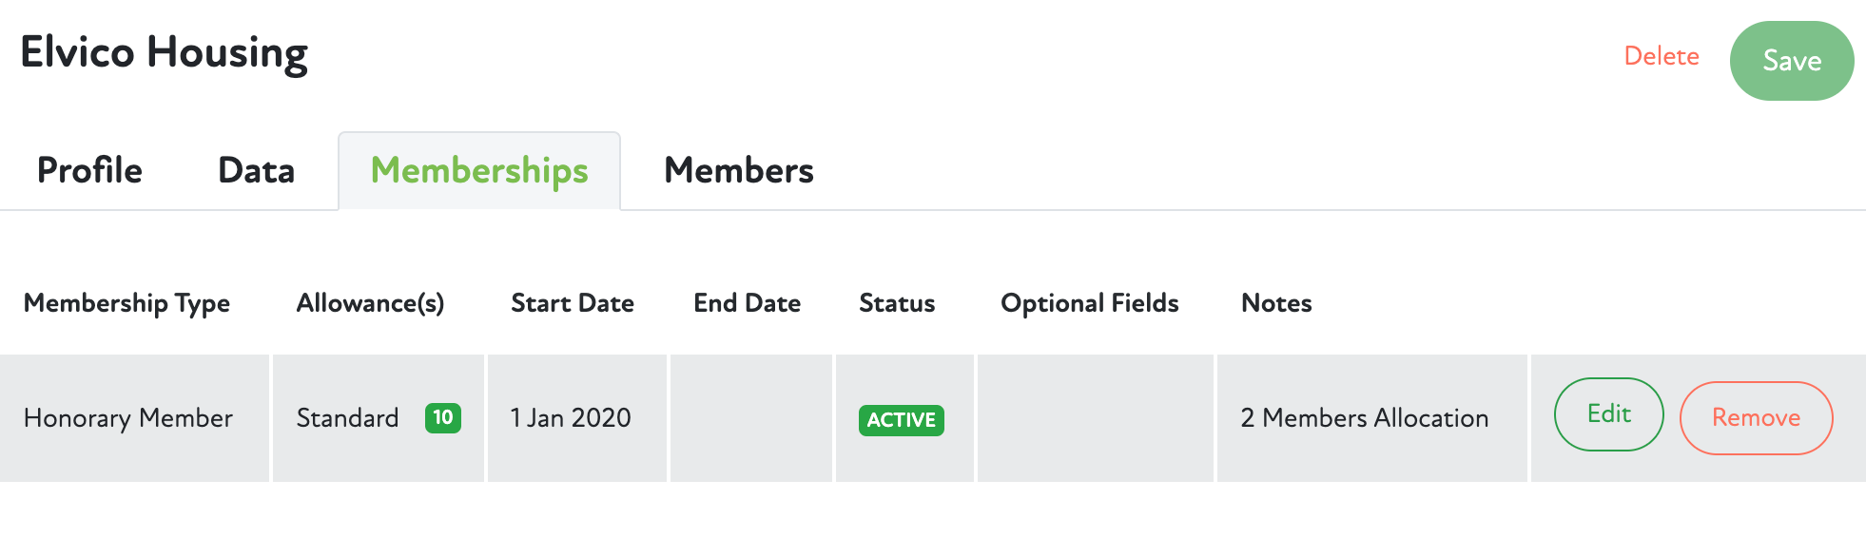Switch to the Profile tab
This screenshot has width=1866, height=557.
point(89,171)
